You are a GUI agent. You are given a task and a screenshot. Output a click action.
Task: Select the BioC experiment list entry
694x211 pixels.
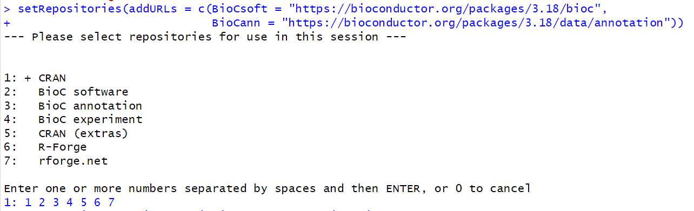pyautogui.click(x=90, y=119)
